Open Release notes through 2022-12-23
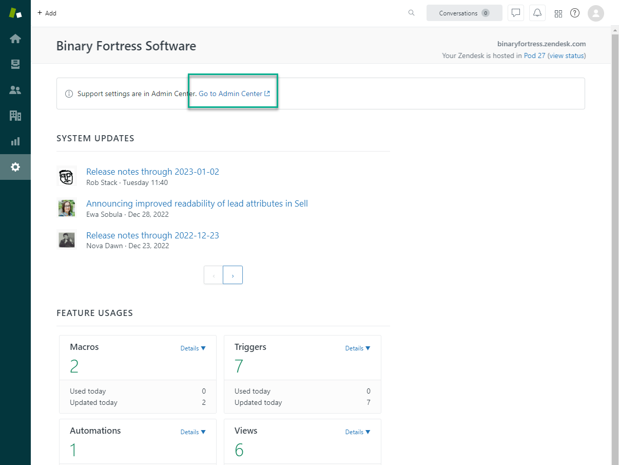Viewport: 619px width, 465px height. [152, 235]
